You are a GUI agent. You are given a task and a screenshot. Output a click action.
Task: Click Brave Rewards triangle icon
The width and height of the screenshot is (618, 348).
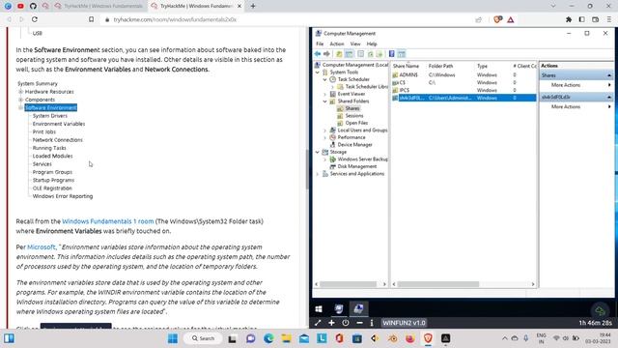(x=511, y=19)
